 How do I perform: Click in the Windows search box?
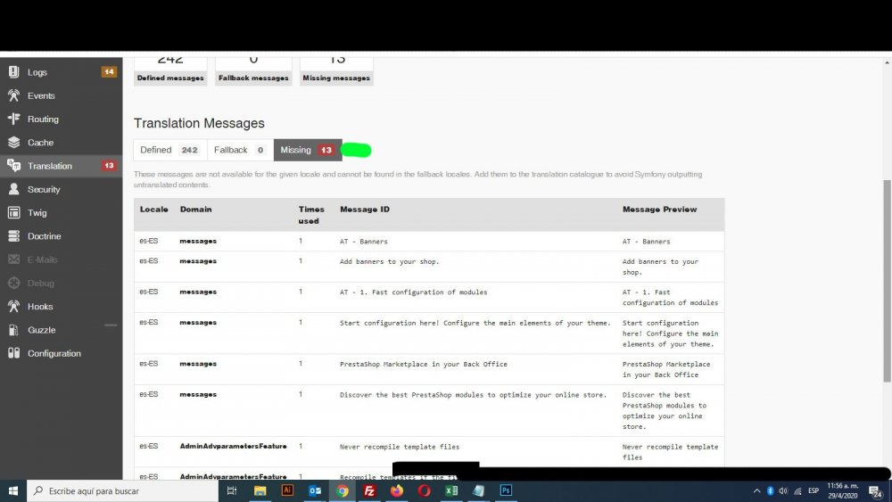(x=122, y=490)
